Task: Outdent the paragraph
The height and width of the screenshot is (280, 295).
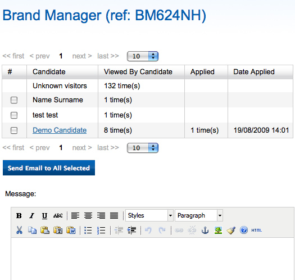Action: (x=119, y=230)
